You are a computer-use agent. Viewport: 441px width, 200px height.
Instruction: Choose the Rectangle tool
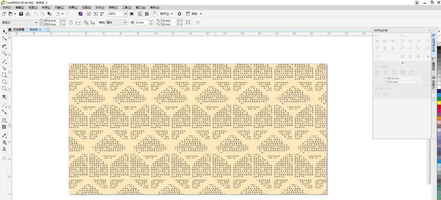4,75
